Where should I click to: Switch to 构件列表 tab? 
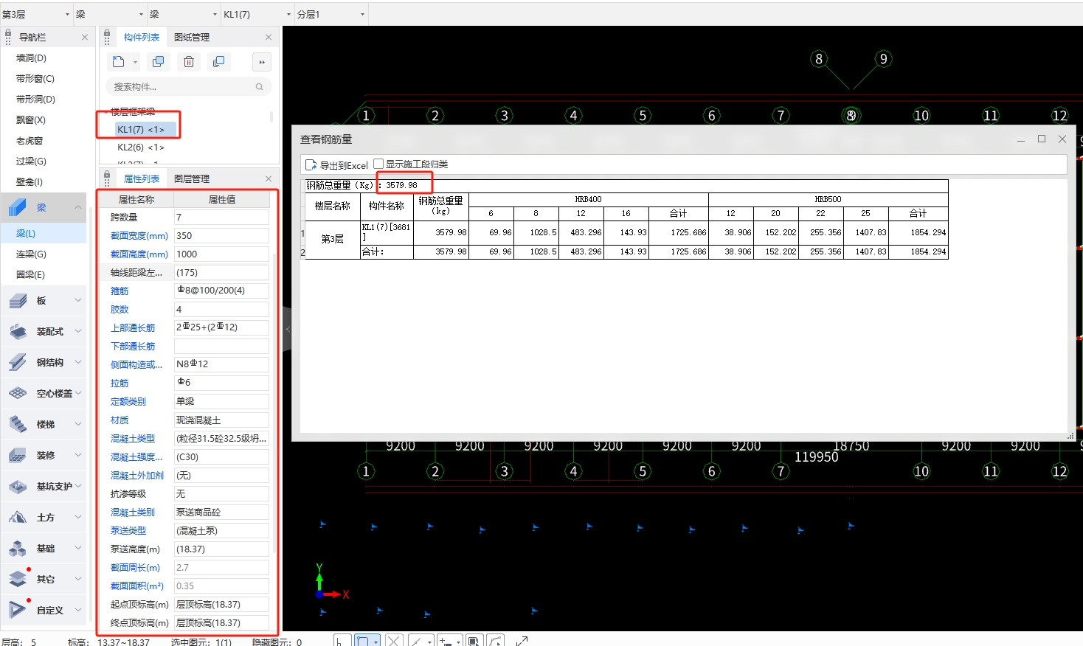(141, 37)
